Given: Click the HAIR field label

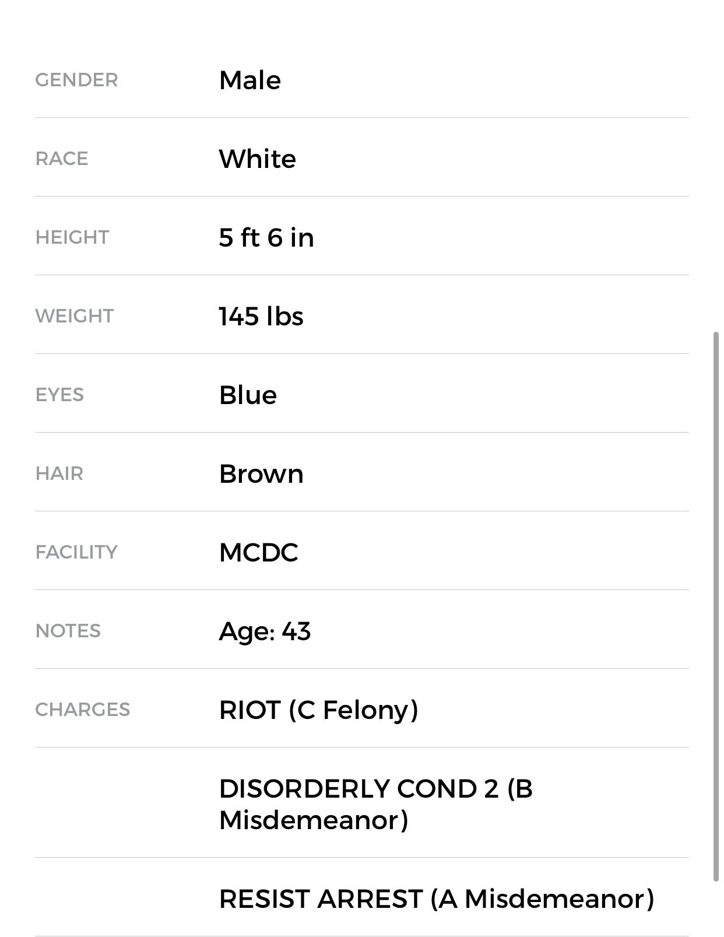Looking at the screenshot, I should pos(59,473).
